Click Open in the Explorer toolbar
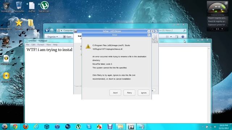This screenshot has width=232, height=130. coord(67,37)
